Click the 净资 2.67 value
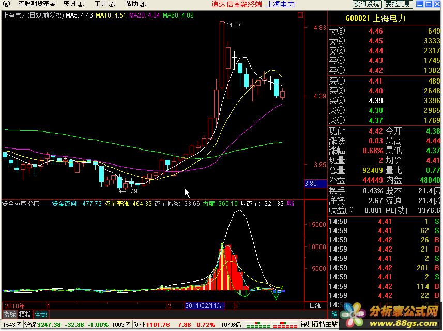This screenshot has height=331, width=443. pos(376,201)
